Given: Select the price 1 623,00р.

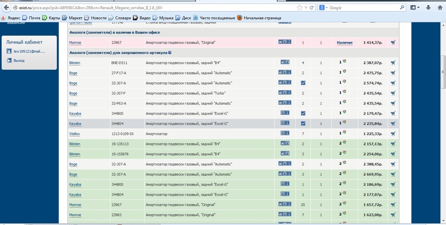Looking at the screenshot, I should pyautogui.click(x=373, y=215).
